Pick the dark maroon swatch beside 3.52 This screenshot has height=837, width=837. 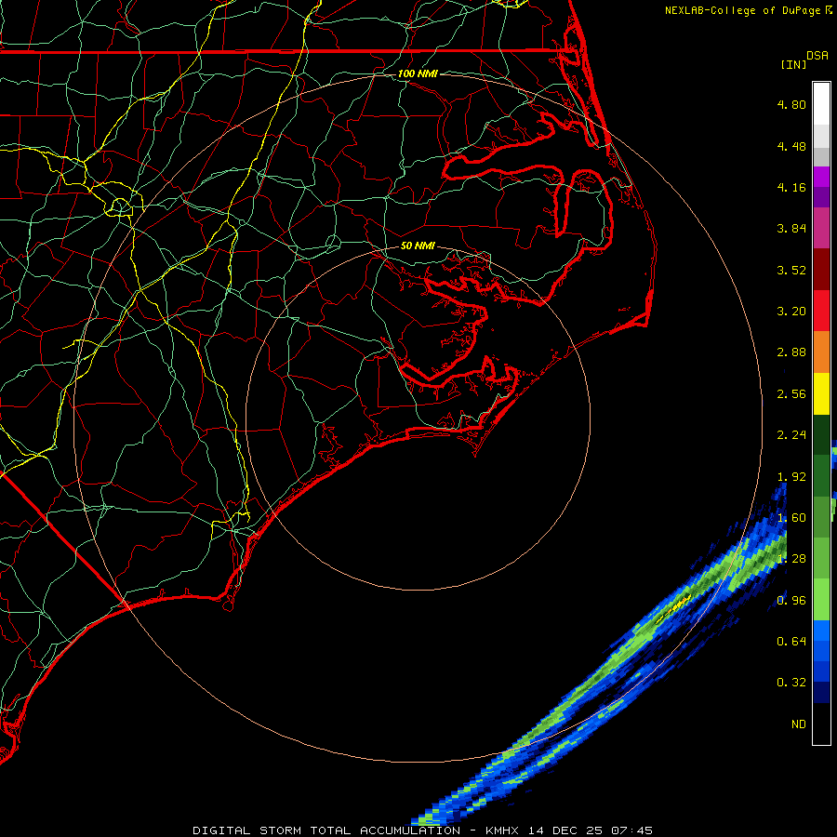pos(821,270)
